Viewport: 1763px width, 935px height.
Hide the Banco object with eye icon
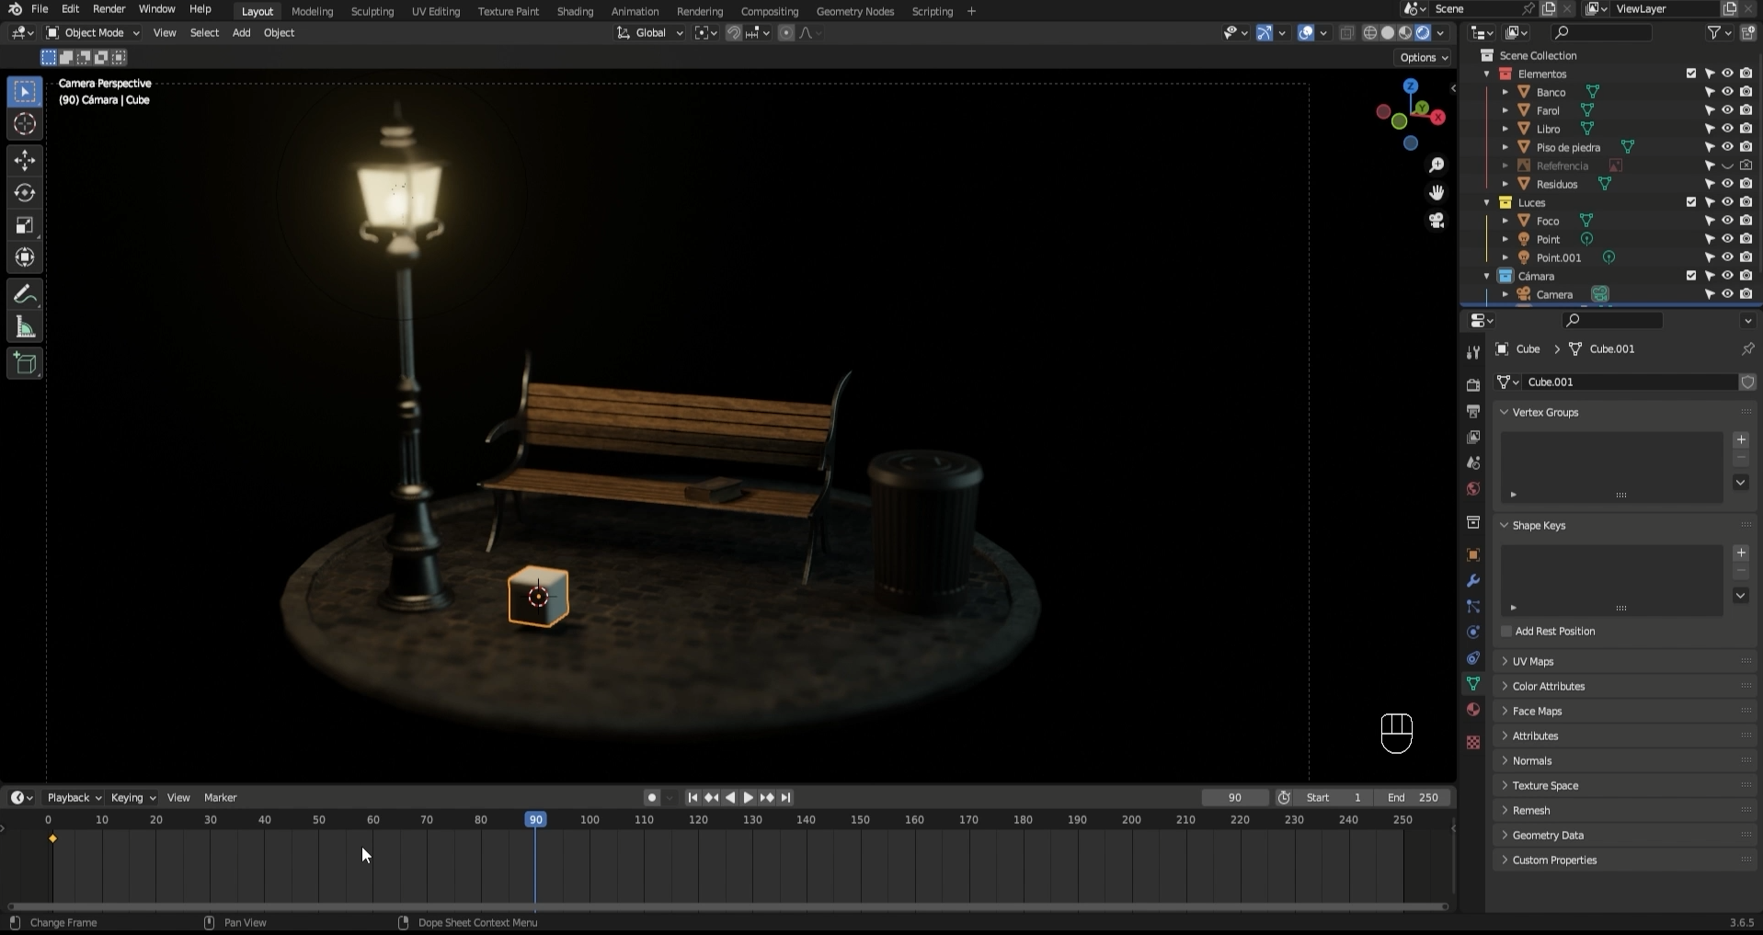(1727, 92)
